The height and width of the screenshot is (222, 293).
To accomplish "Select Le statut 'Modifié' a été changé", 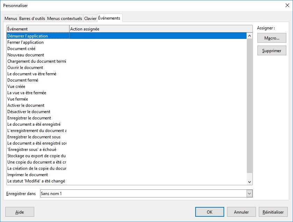I will (x=127, y=181).
